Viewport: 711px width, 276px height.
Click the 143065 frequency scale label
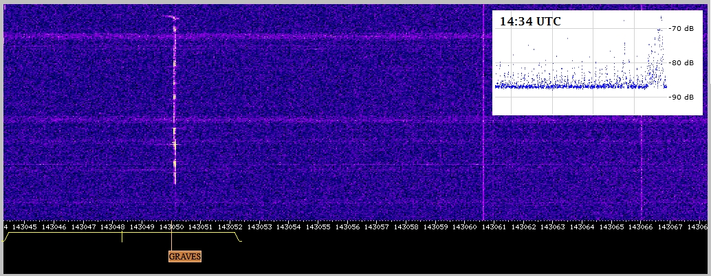tap(612, 227)
